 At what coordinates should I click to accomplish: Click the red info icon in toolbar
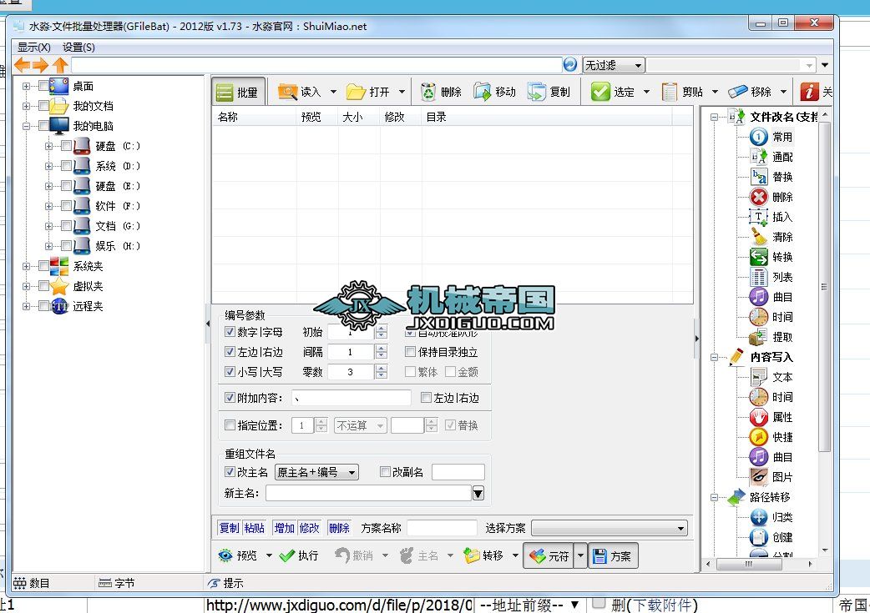pyautogui.click(x=809, y=92)
